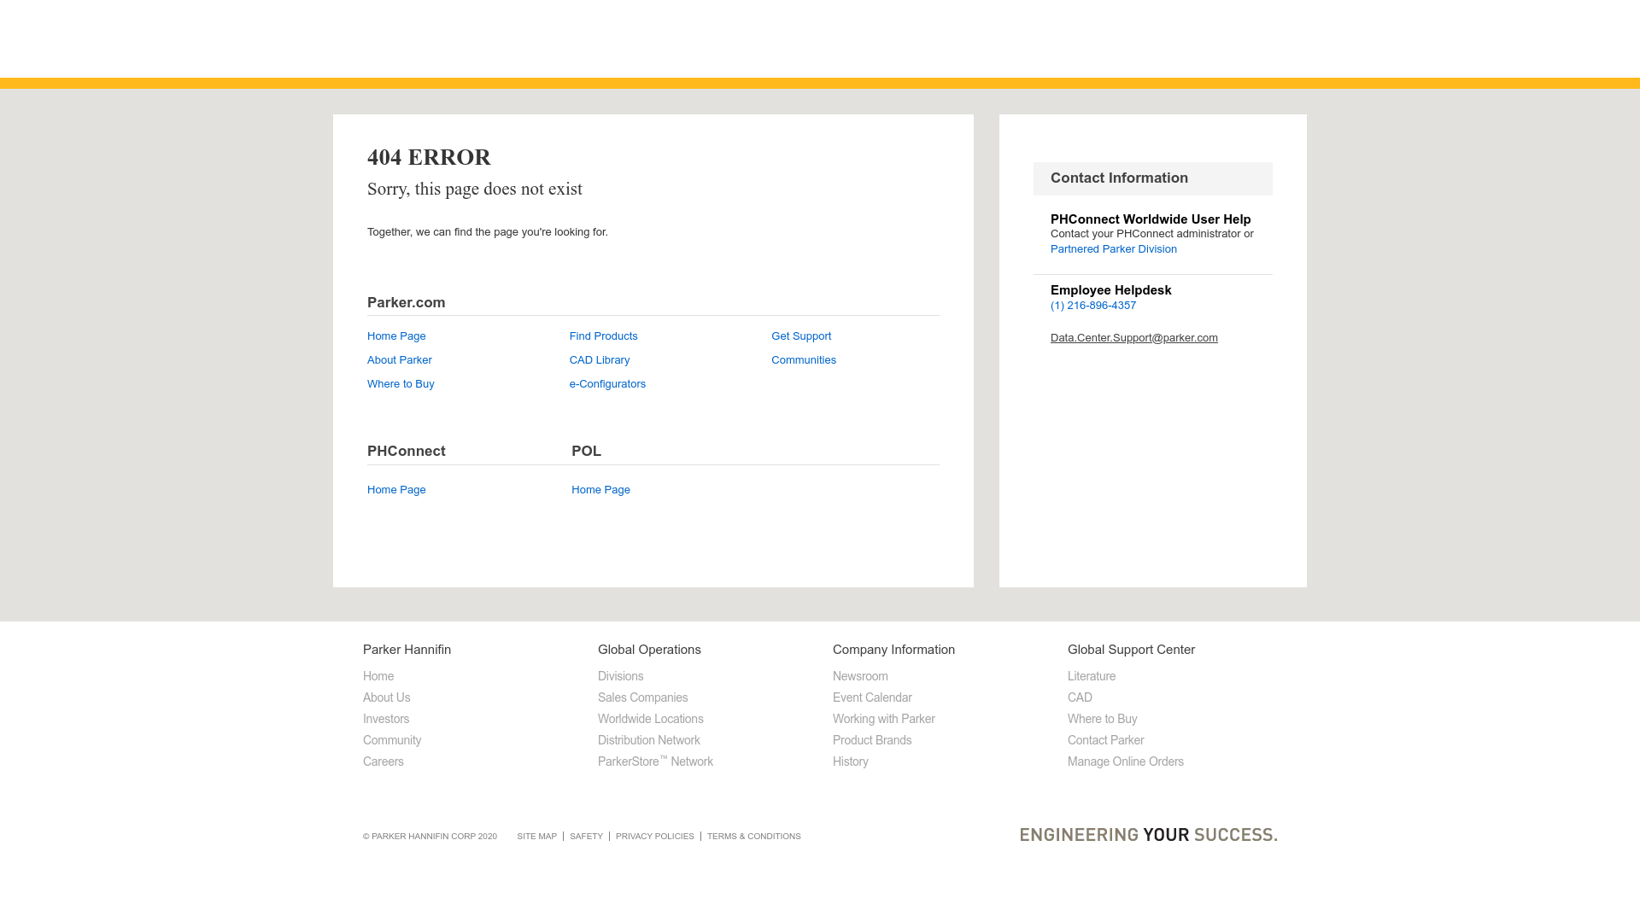Image resolution: width=1640 pixels, height=922 pixels.
Task: Click the Parker.com section heading
Action: click(407, 303)
